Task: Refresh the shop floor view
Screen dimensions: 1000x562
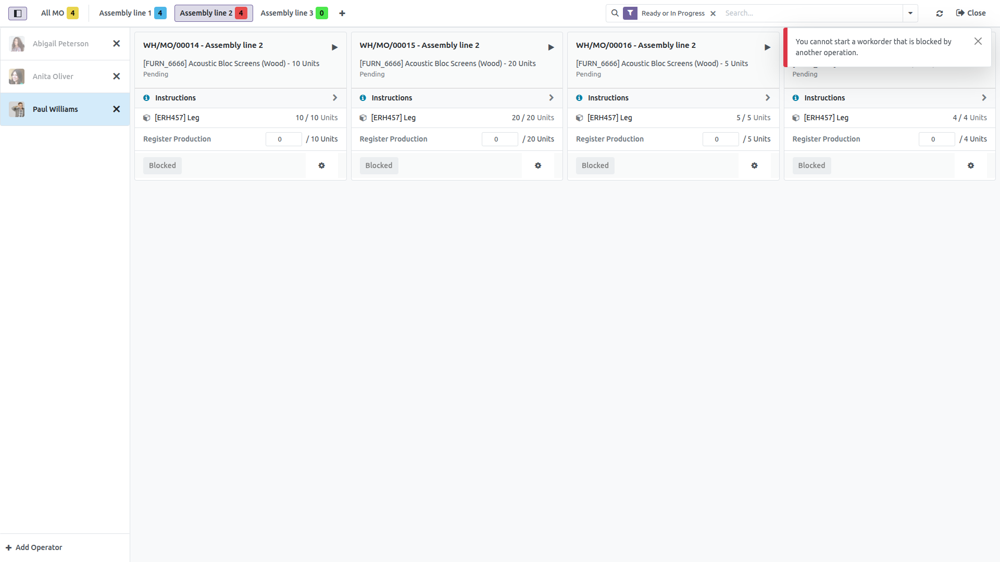Action: tap(940, 14)
